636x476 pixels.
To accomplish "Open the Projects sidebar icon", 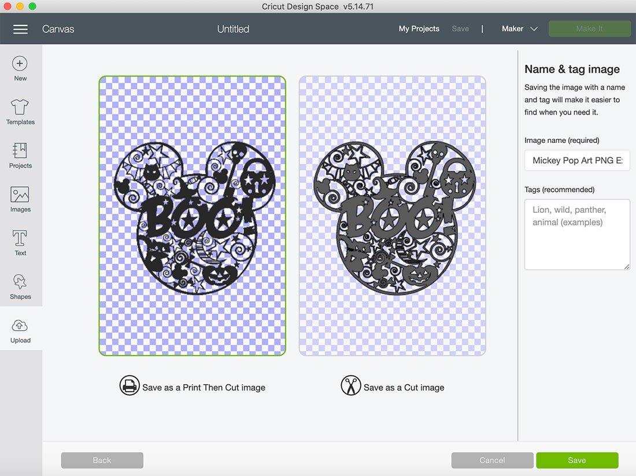I will pyautogui.click(x=20, y=150).
